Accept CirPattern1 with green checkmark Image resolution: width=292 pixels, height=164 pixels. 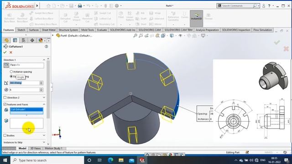[x=5, y=52]
